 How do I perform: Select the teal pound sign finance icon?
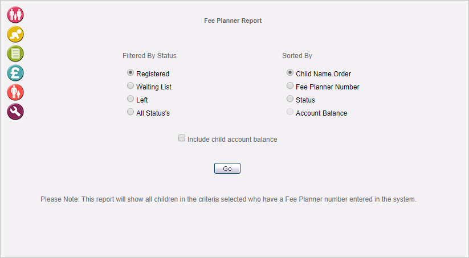tap(15, 73)
